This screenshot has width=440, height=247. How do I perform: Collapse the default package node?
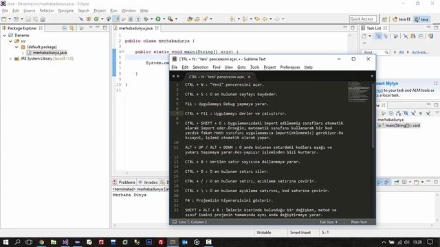[16, 47]
